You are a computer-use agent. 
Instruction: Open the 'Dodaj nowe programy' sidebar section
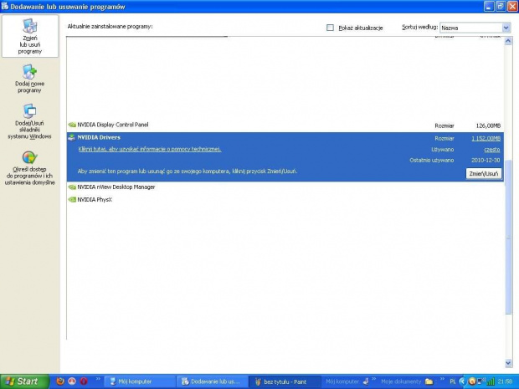(x=30, y=79)
